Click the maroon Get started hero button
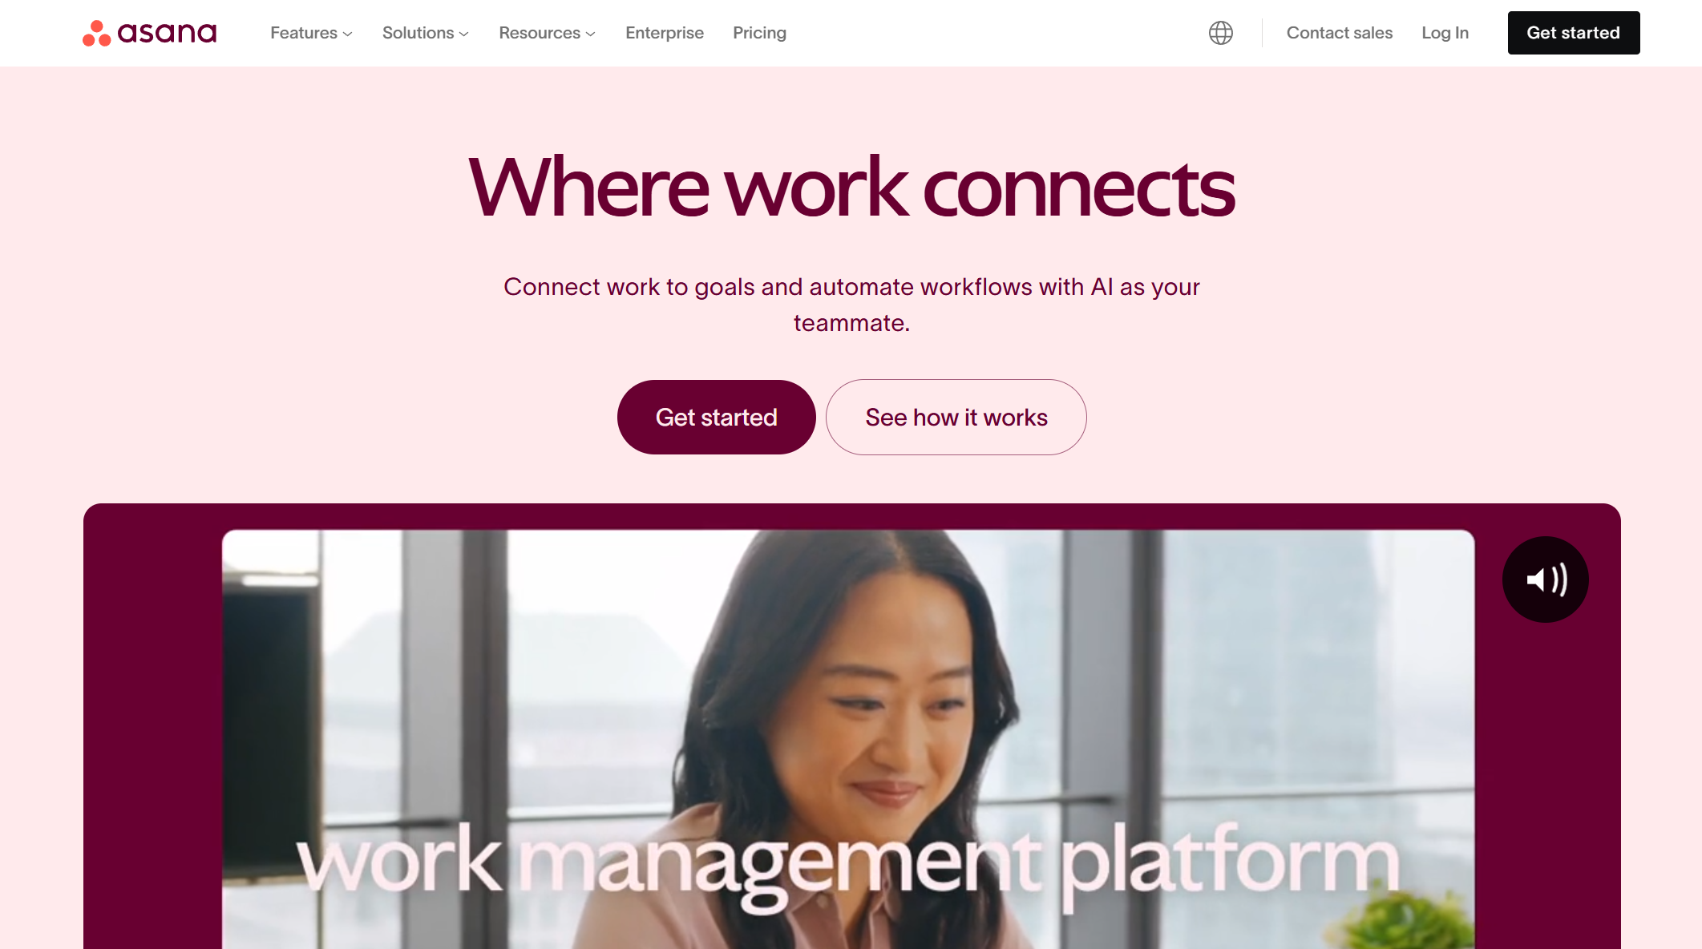1702x949 pixels. pyautogui.click(x=716, y=417)
